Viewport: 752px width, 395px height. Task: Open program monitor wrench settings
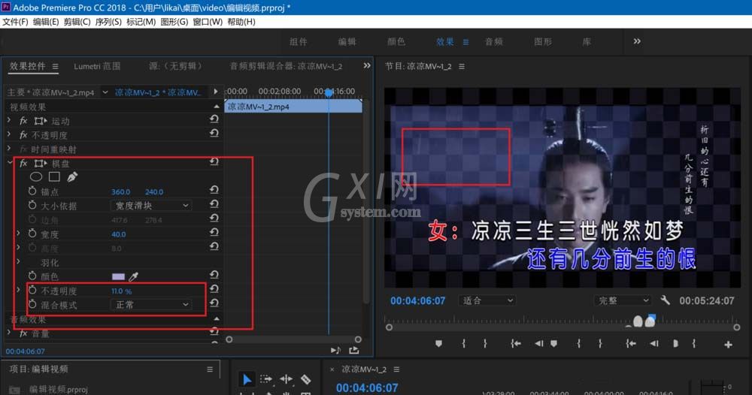point(666,300)
